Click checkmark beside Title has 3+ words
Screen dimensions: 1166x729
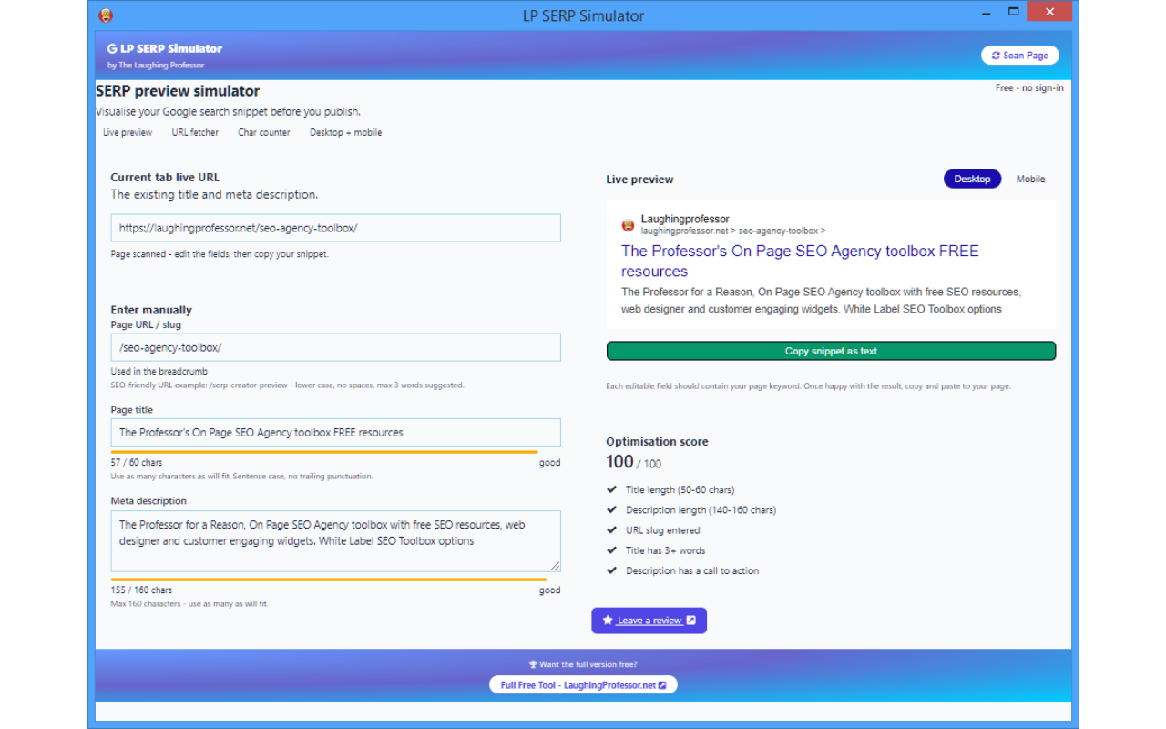[x=612, y=550]
